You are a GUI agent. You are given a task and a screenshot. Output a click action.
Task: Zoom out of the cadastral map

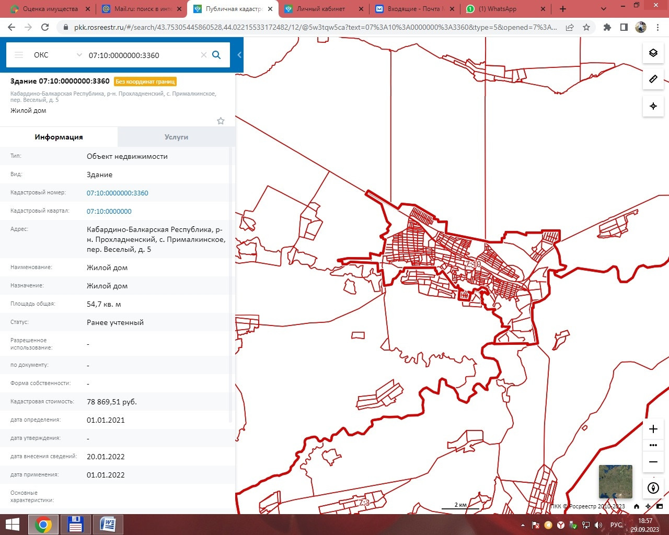[x=653, y=462]
